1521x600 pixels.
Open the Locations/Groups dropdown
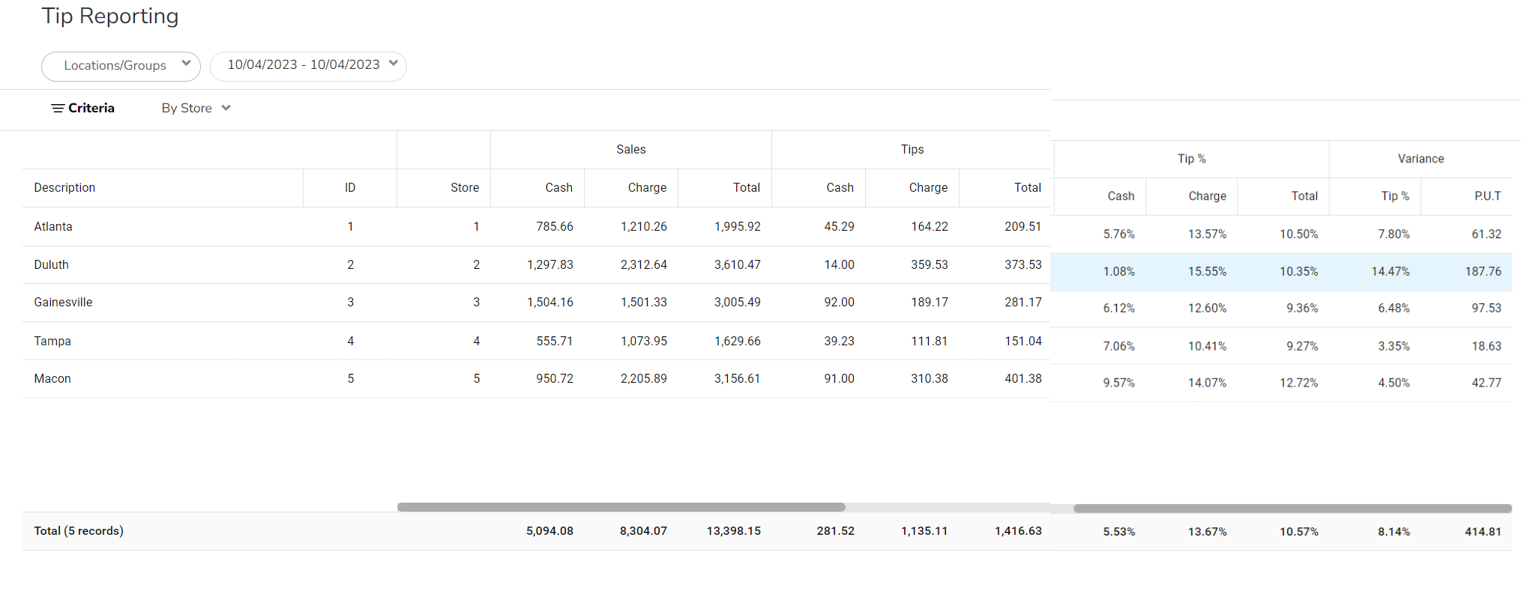coord(121,66)
